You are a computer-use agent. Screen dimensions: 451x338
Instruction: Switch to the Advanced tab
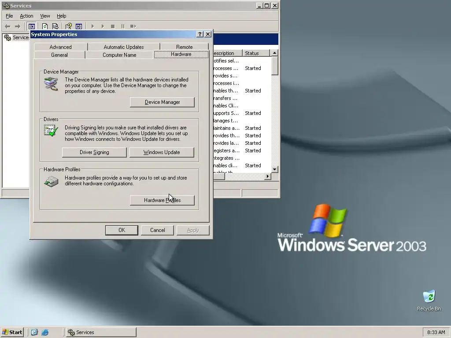[60, 47]
